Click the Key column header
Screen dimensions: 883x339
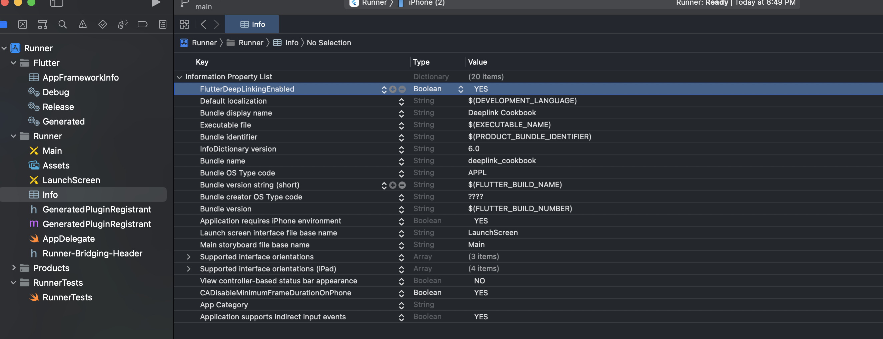click(x=202, y=62)
